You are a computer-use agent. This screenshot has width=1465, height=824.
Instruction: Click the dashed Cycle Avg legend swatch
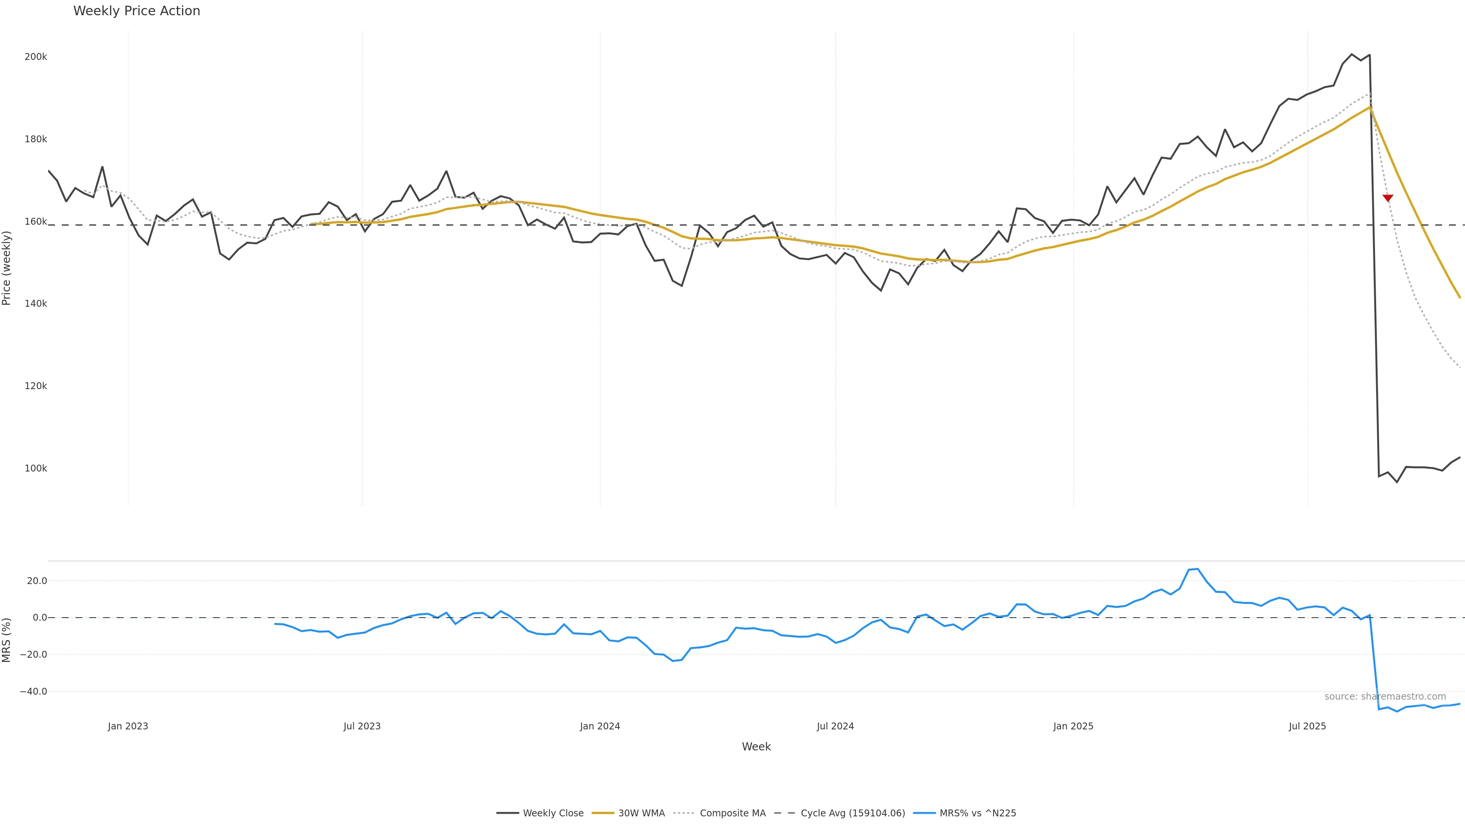(x=786, y=813)
